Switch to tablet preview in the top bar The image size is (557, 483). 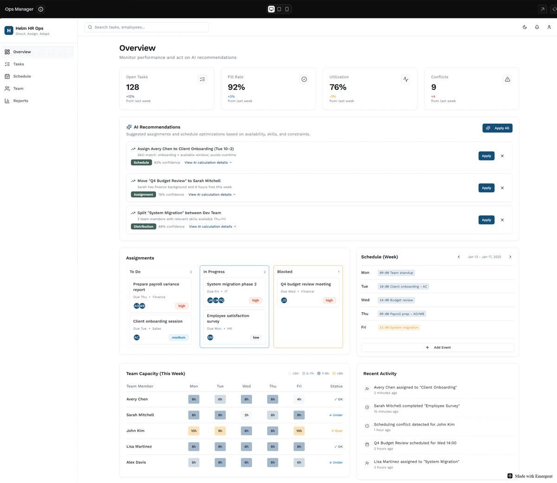click(x=279, y=9)
